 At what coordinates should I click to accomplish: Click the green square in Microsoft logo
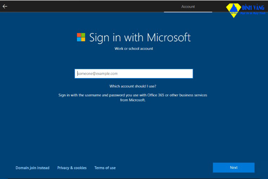click(x=83, y=35)
